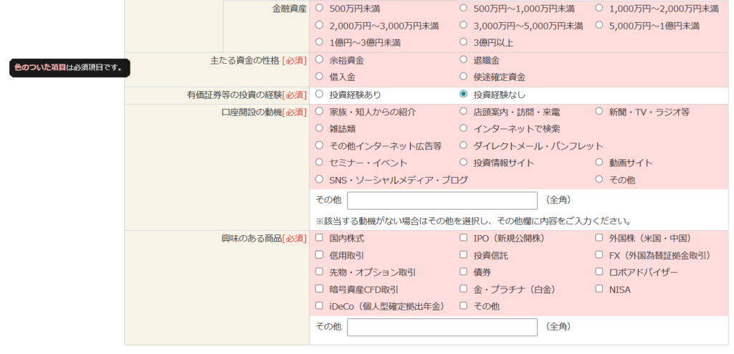This screenshot has height=354, width=734.
Task: Tick iDeCo（個人型確定拠出年金） checkbox
Action: tap(320, 306)
